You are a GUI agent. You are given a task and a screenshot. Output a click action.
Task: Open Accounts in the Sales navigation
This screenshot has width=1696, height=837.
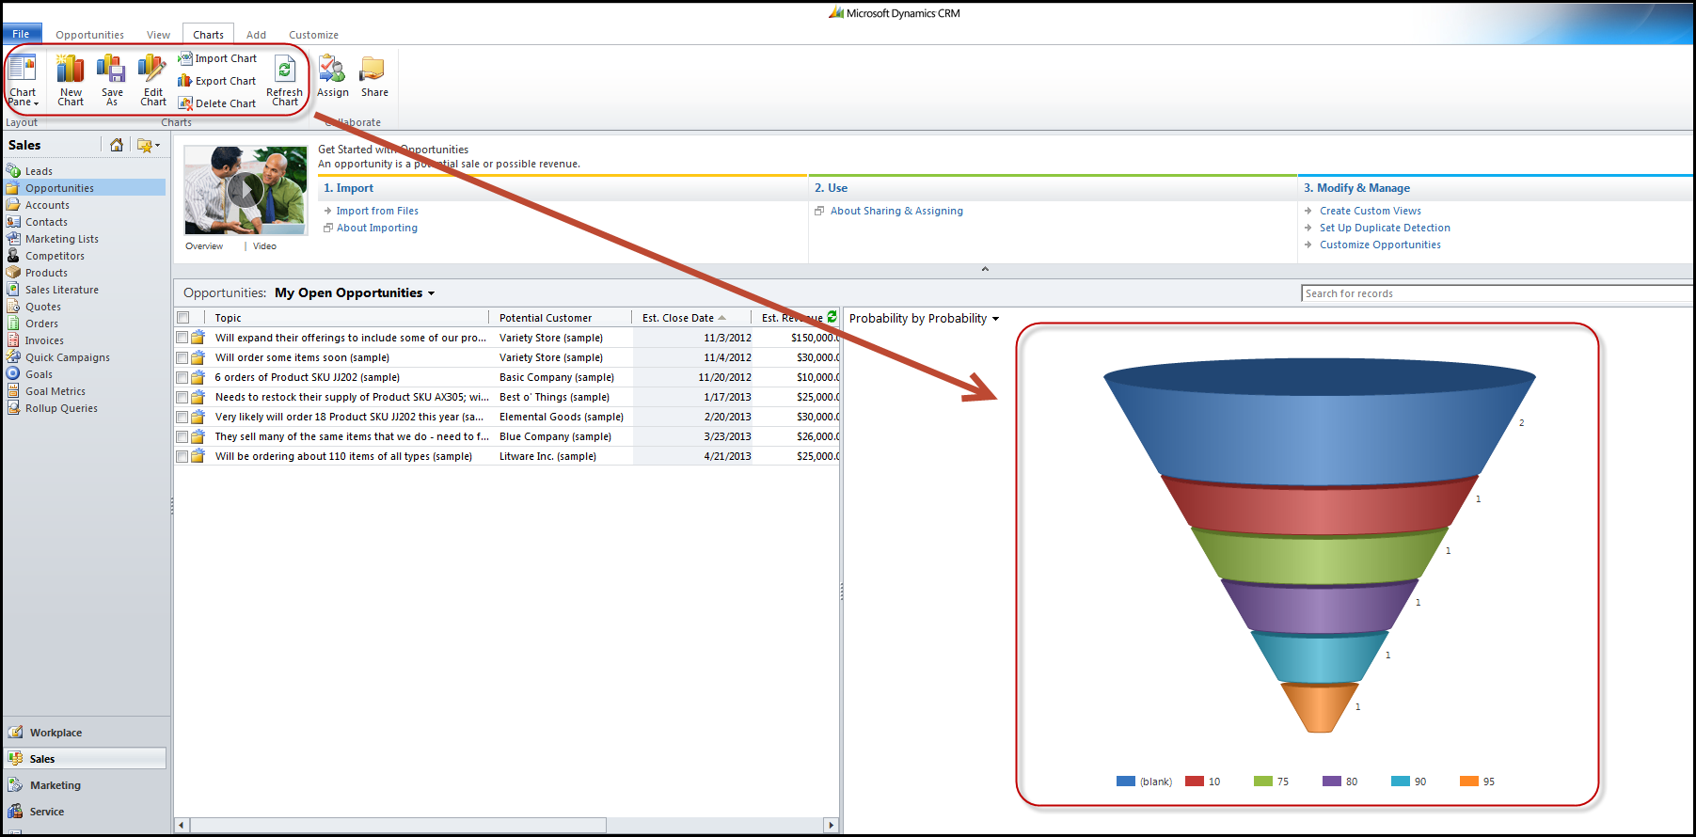point(47,205)
